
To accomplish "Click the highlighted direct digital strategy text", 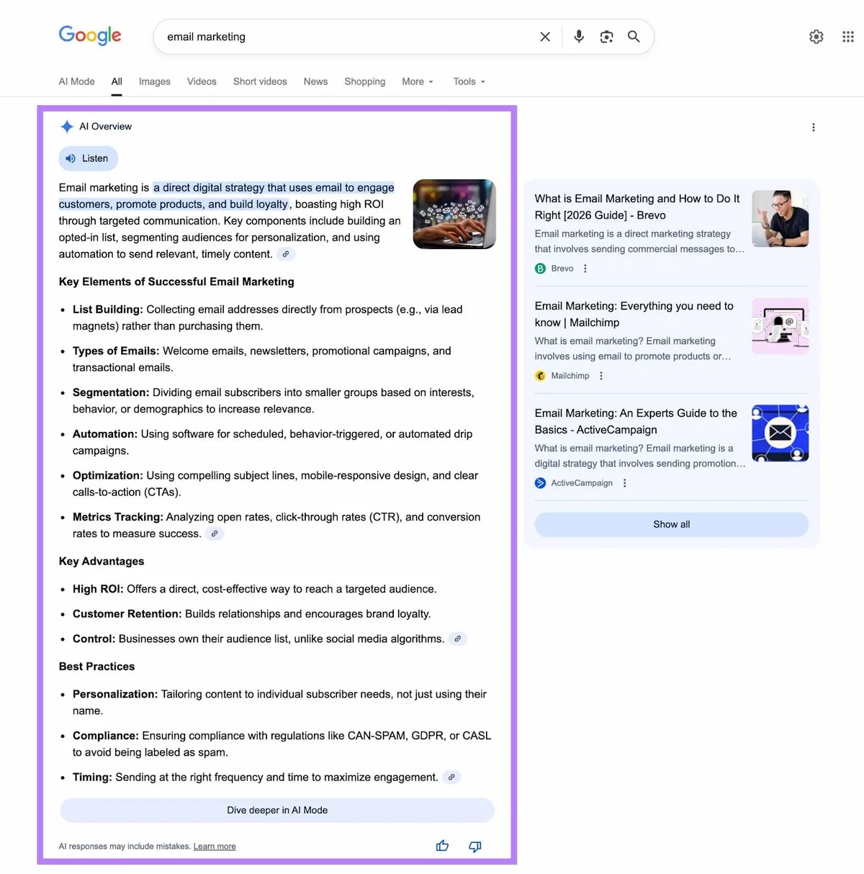I will coord(227,196).
